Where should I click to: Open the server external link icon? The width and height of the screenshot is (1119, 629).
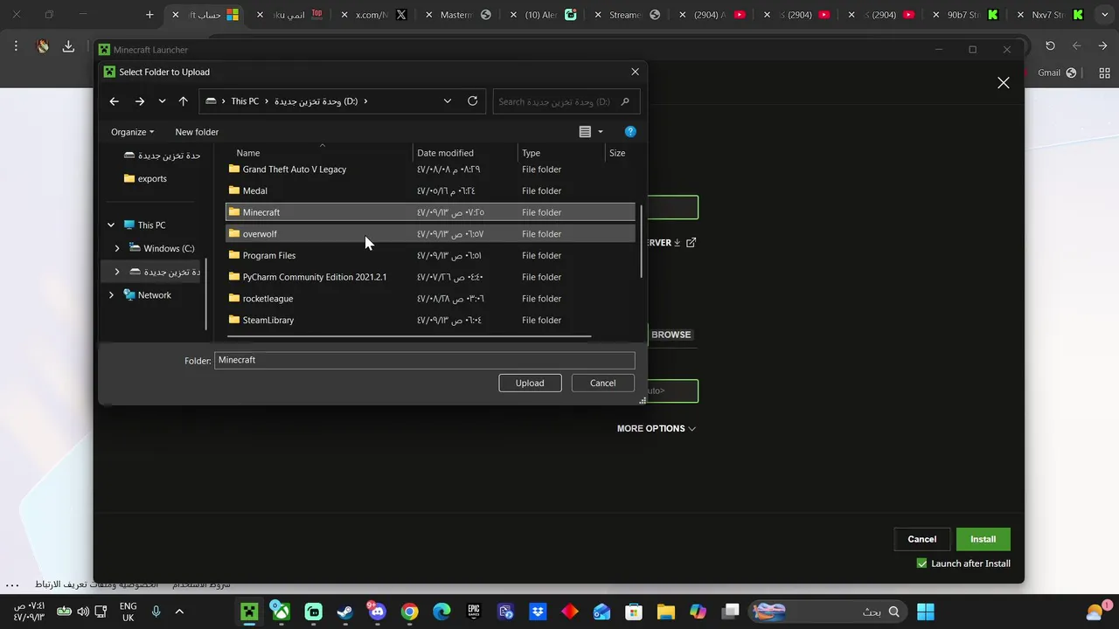692,243
